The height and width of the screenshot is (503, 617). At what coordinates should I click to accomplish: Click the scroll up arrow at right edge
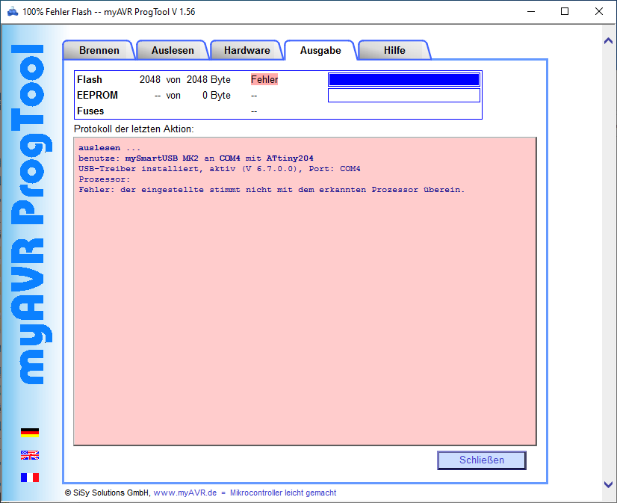[608, 40]
